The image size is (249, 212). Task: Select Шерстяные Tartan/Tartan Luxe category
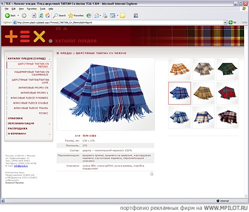(30, 81)
